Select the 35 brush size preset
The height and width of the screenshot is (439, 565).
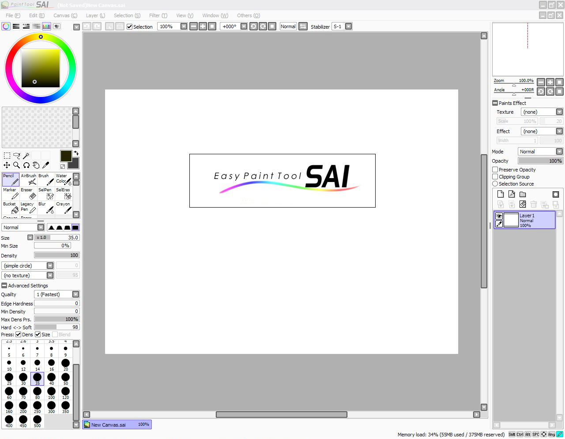click(38, 379)
